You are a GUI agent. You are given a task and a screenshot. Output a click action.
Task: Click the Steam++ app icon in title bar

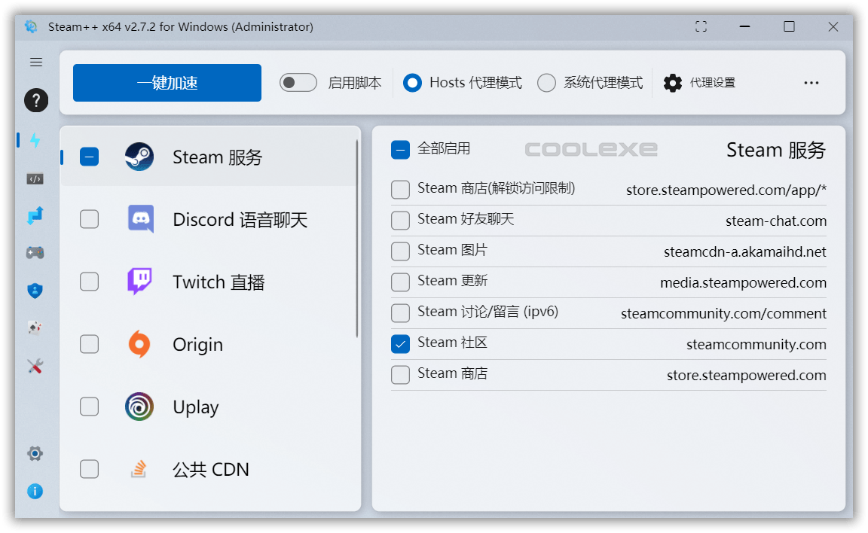pyautogui.click(x=32, y=26)
